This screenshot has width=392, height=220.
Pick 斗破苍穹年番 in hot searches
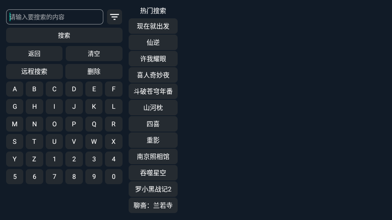153,91
